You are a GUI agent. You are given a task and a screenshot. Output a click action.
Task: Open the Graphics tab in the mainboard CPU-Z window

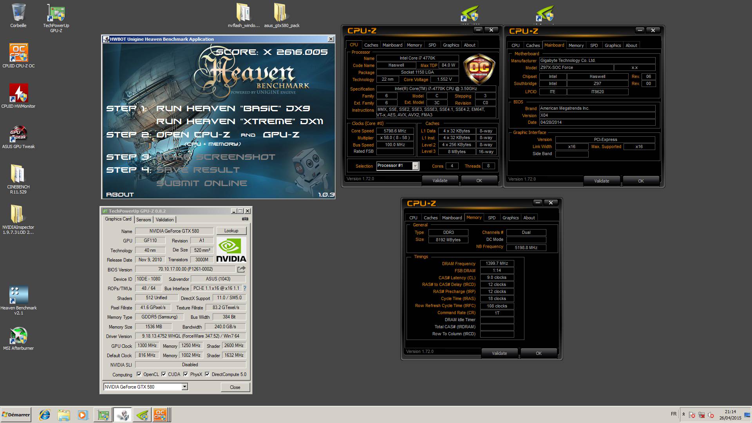coord(613,45)
